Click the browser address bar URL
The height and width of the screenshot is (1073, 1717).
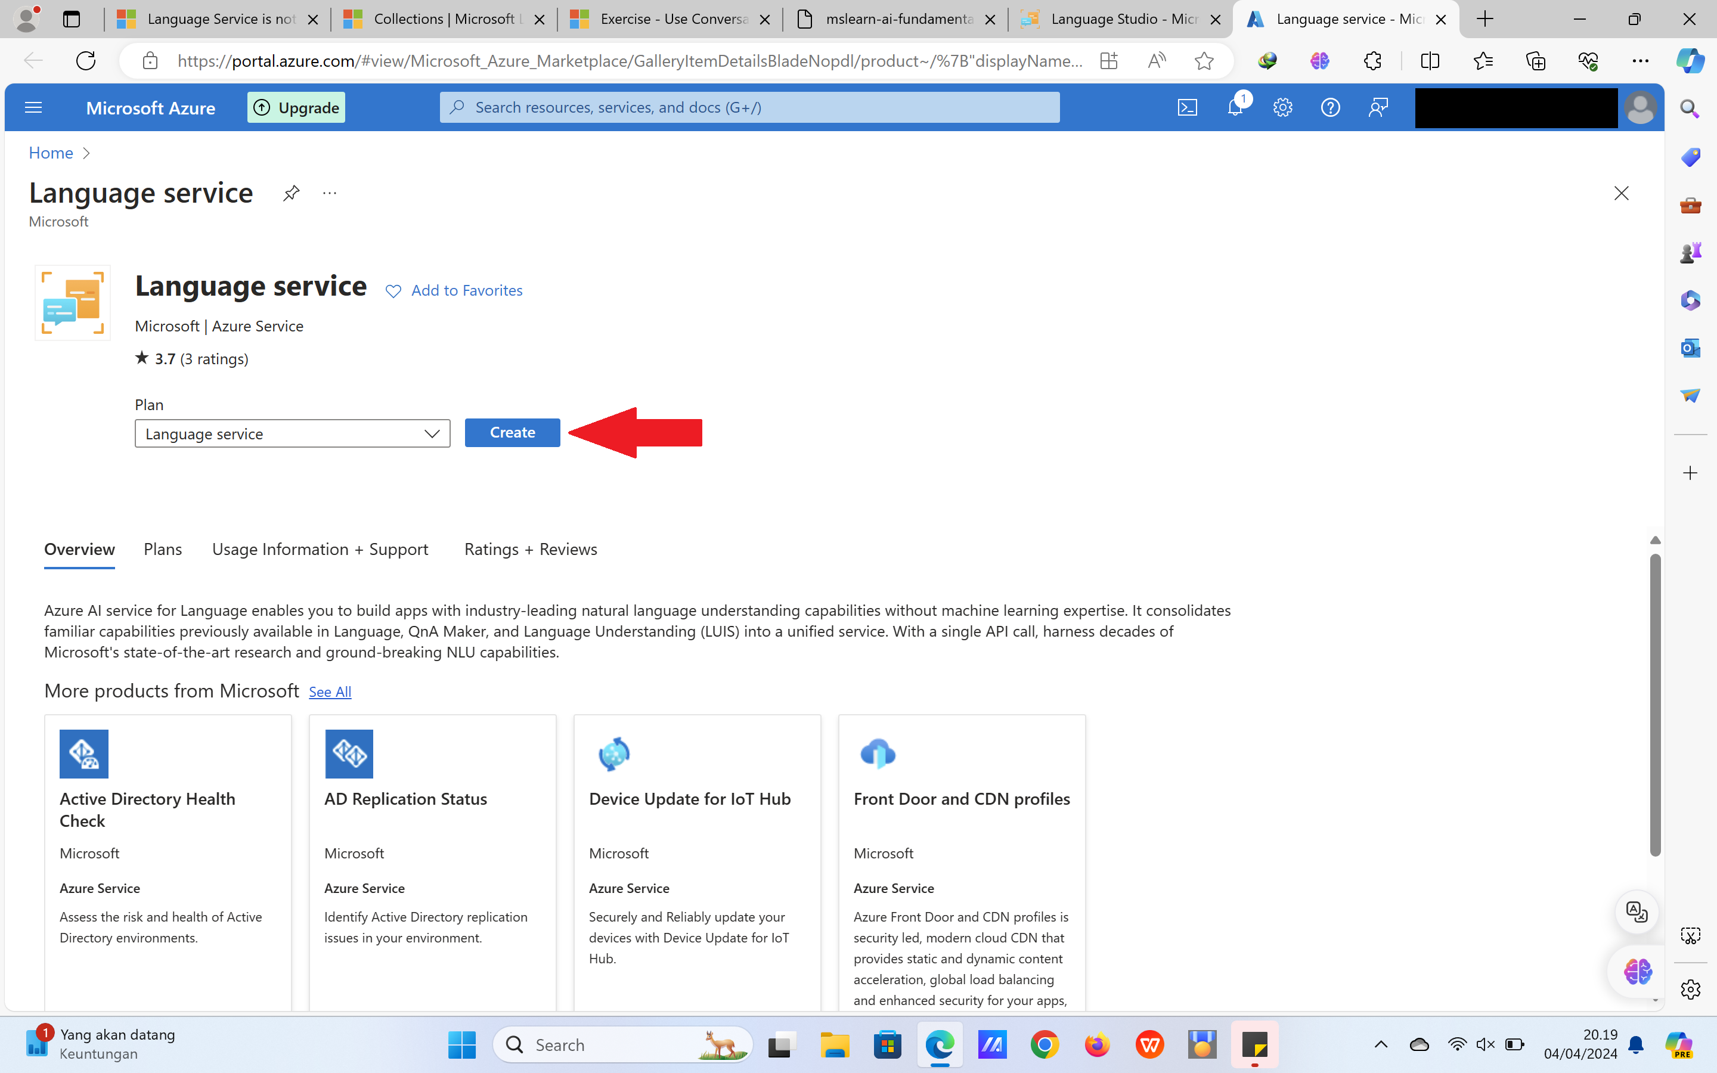click(x=630, y=61)
